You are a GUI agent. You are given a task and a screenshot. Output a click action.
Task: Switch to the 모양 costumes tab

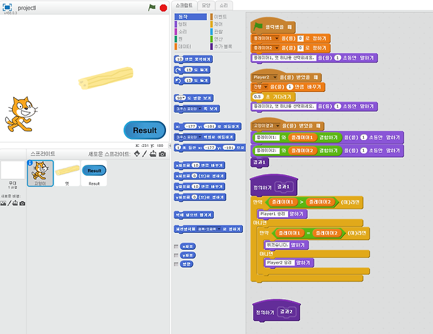[x=206, y=5]
